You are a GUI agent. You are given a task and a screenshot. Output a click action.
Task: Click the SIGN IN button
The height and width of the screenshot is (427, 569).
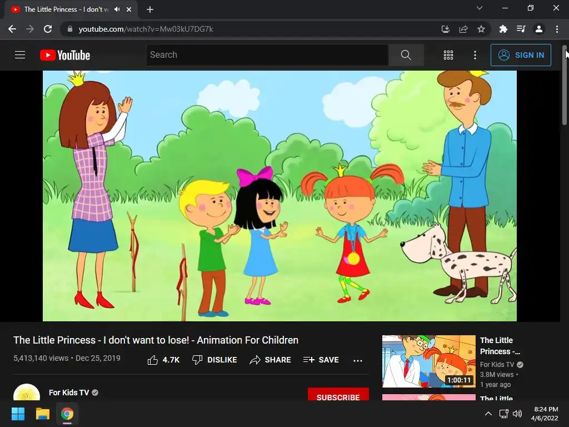pos(521,55)
